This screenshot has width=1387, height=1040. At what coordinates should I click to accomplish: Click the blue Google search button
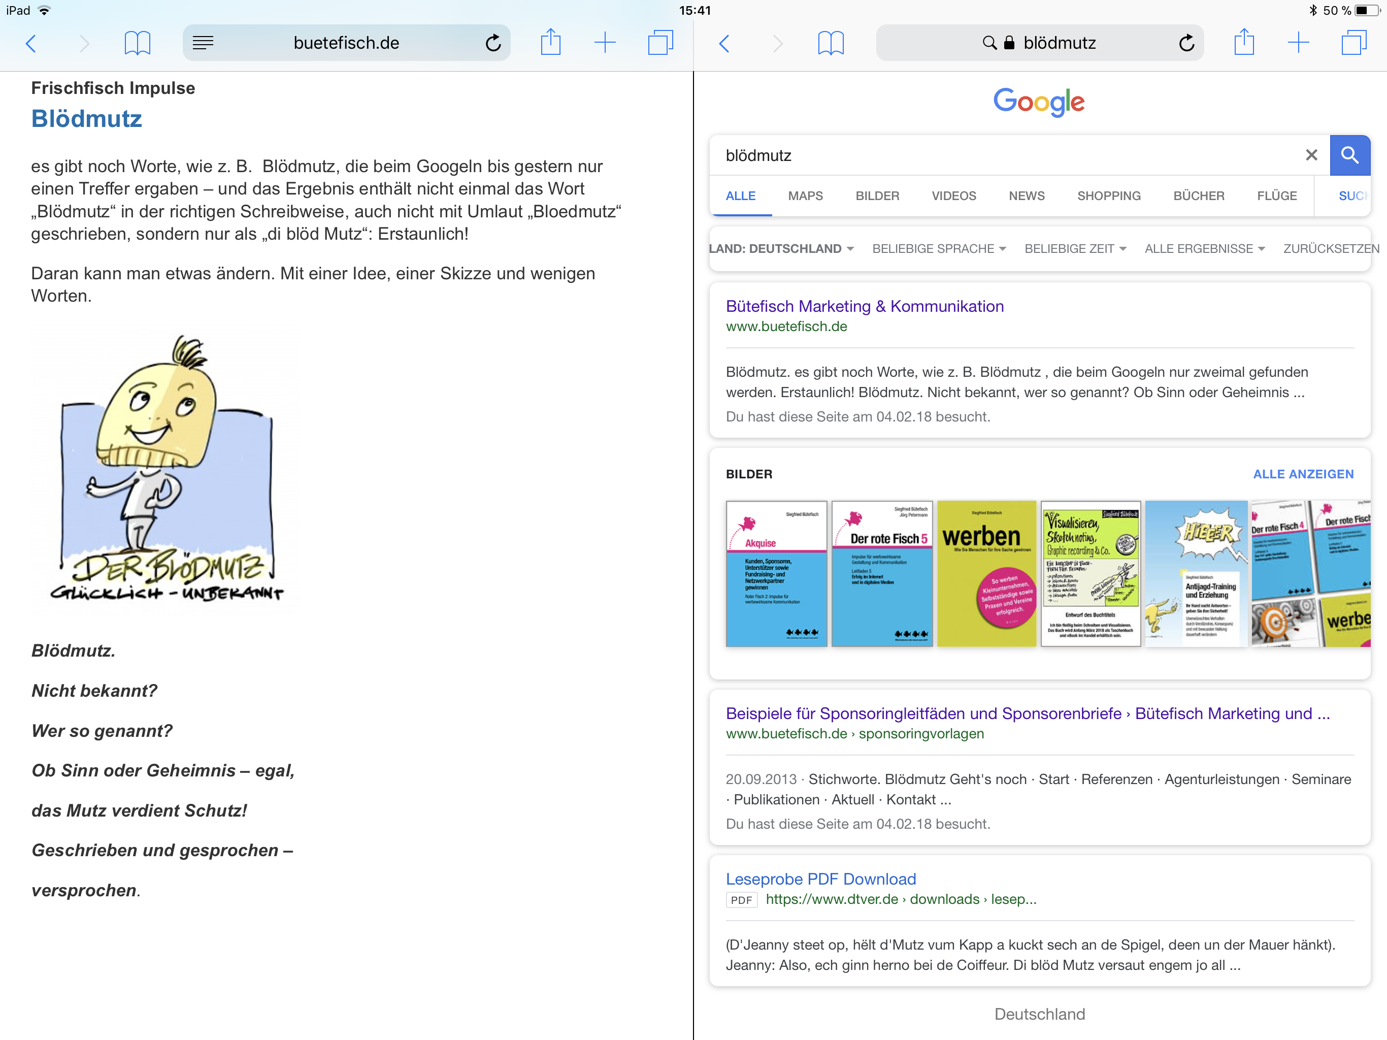[1350, 155]
